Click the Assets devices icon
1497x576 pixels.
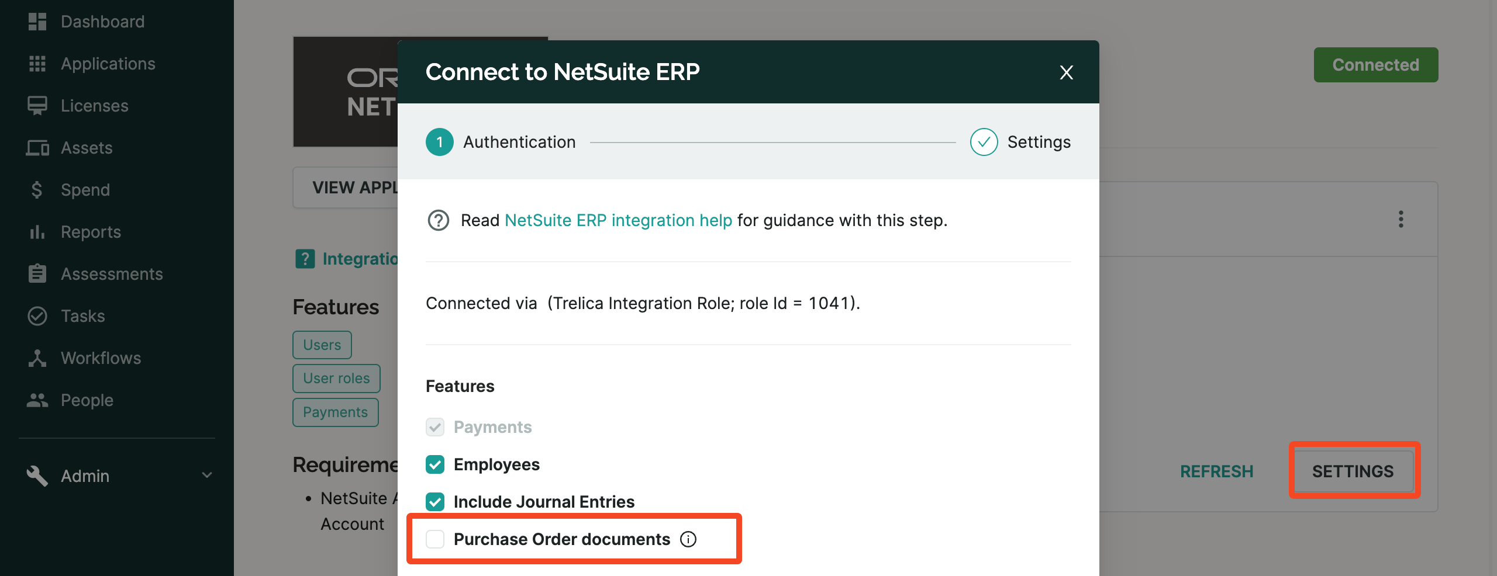(37, 148)
